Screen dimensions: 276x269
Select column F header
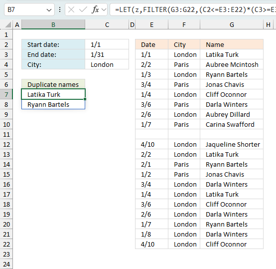(184, 25)
